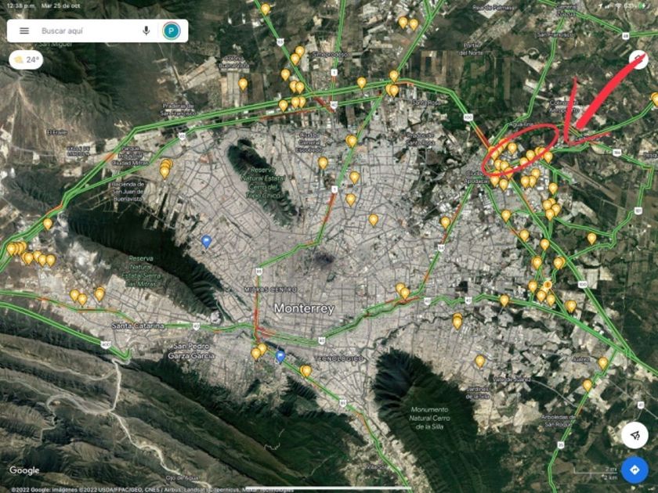Click the Google logo at bottom left

pyautogui.click(x=24, y=470)
